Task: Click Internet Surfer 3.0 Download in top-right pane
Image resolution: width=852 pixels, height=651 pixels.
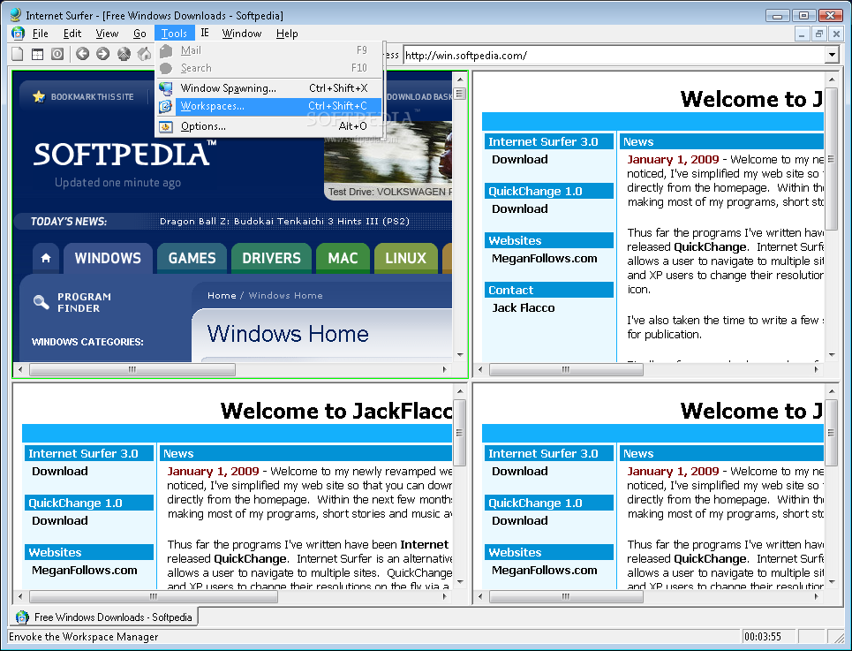Action: click(x=520, y=159)
